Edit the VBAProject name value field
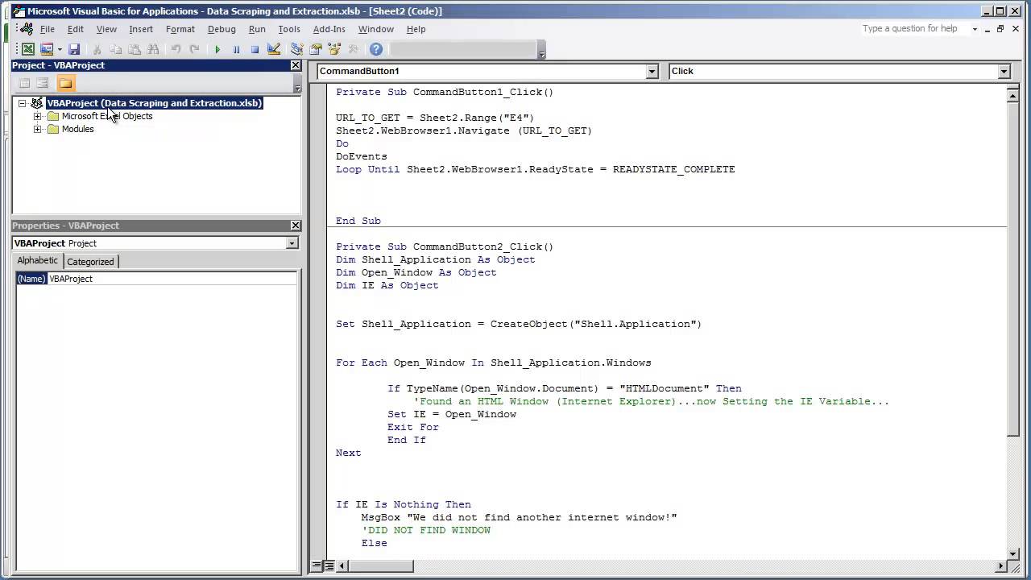1031x580 pixels. 172,279
